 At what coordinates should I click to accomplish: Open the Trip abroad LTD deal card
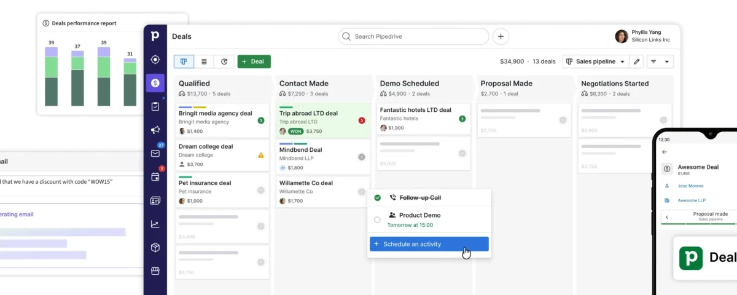322,120
